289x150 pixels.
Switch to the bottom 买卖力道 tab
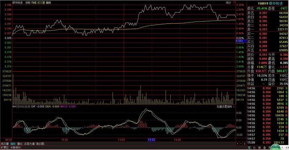click(29, 144)
